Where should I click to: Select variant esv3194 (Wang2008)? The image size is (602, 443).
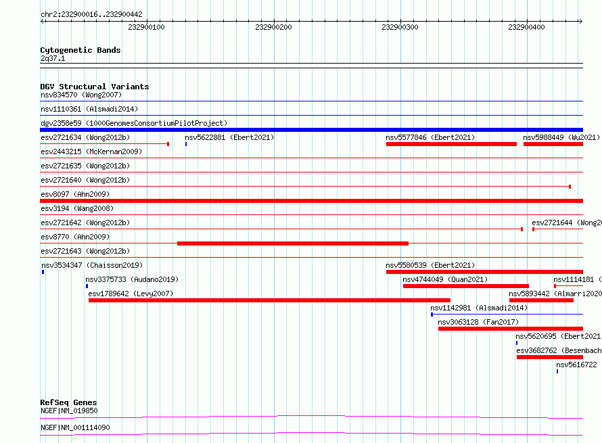point(77,208)
